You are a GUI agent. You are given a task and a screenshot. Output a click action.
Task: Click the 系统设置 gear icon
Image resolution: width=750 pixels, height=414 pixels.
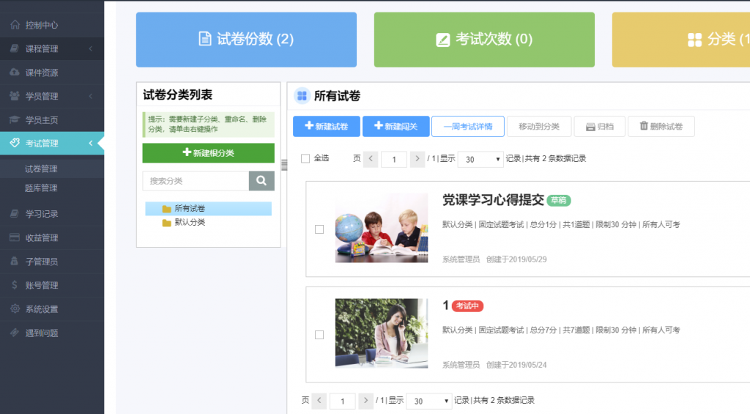[15, 308]
